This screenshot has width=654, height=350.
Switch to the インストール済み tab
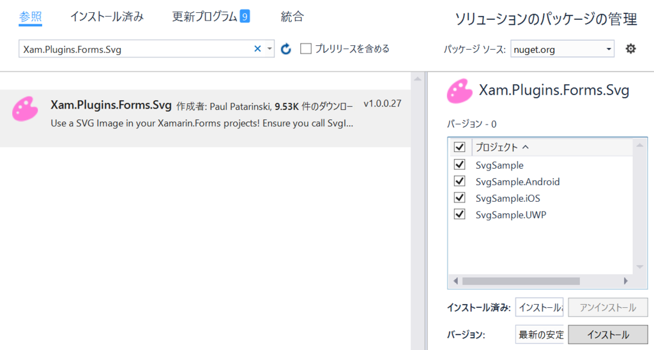tap(107, 17)
